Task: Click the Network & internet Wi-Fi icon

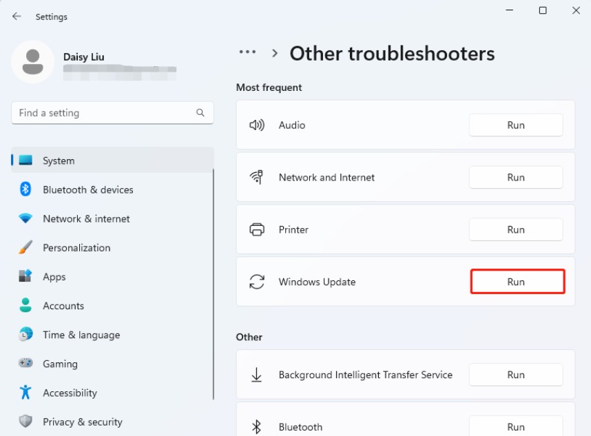Action: click(x=25, y=218)
